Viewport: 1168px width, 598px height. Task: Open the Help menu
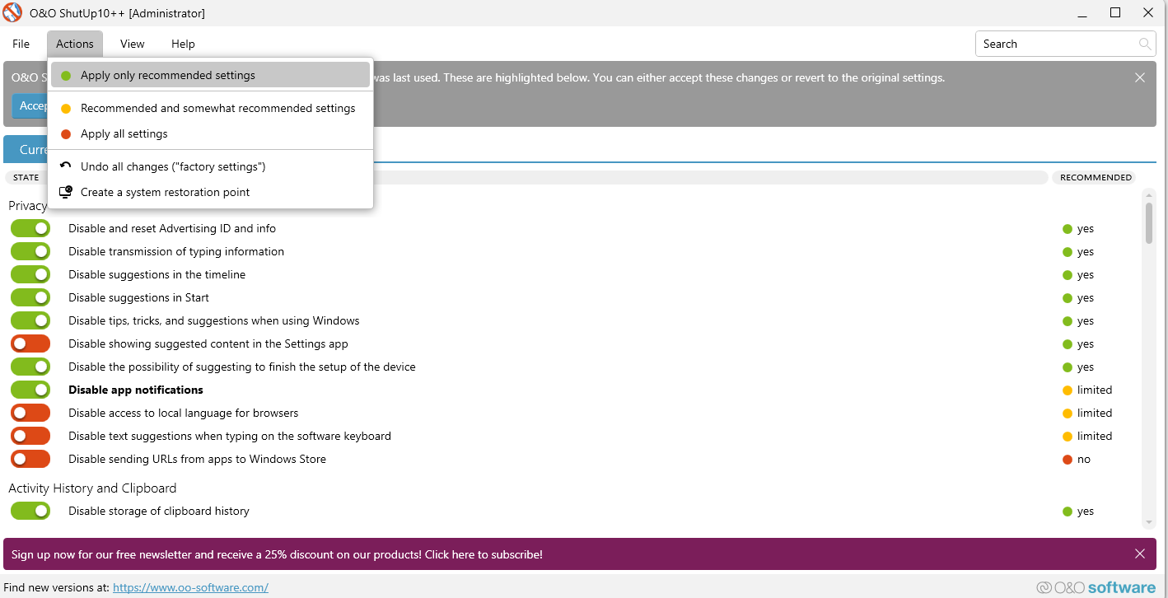coord(183,44)
